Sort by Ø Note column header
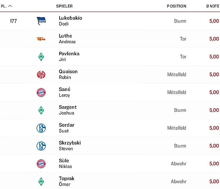220x189 pixels. point(213,6)
